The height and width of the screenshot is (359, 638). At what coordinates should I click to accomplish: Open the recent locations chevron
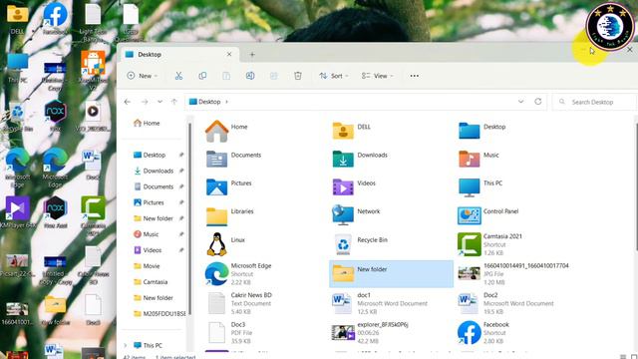(159, 102)
